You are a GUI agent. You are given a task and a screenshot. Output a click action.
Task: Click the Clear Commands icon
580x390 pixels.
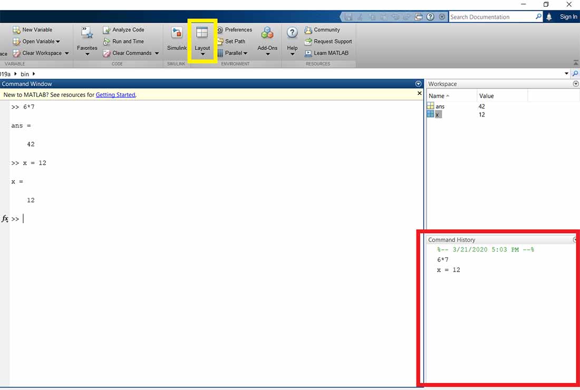point(107,53)
